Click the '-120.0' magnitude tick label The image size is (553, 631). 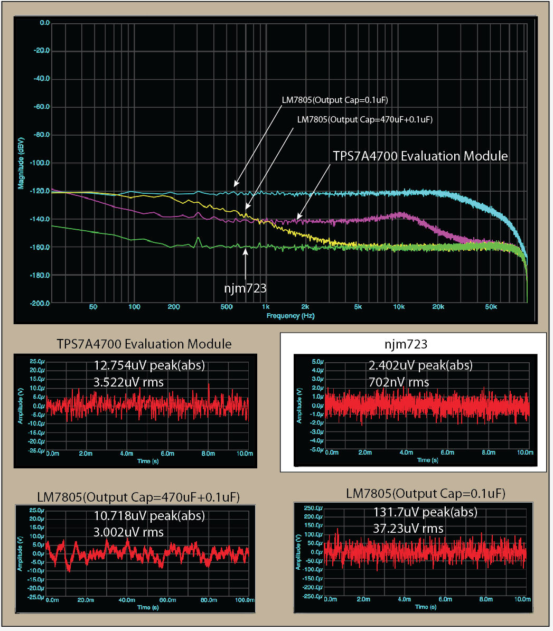40,191
